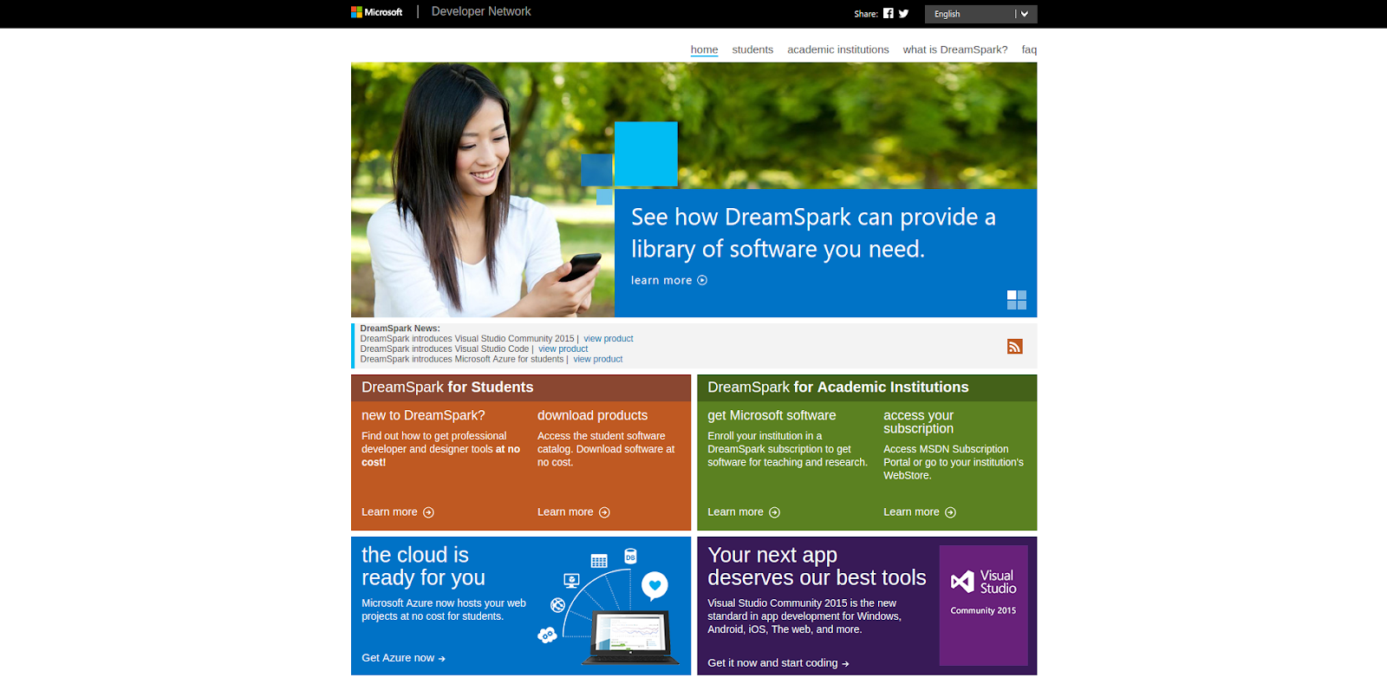Click the 'the cloud is ready for you' heading
1387x684 pixels.
tap(423, 566)
